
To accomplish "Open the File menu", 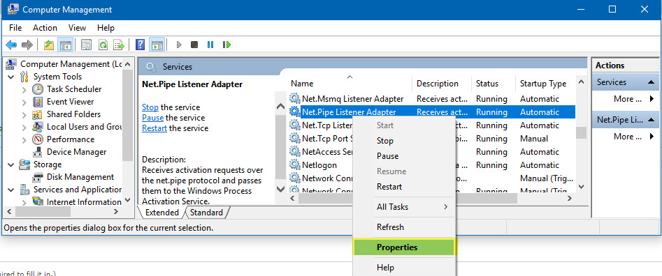I will (15, 28).
